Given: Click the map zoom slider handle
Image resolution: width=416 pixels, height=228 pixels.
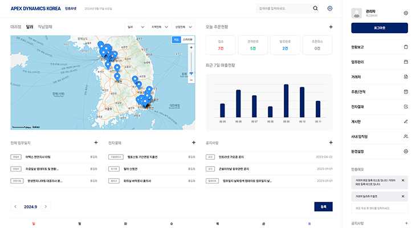Looking at the screenshot, I should click(191, 74).
